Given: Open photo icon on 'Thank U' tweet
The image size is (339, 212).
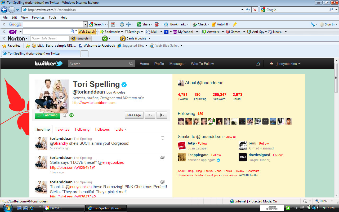Looking at the screenshot, I should coord(163,182).
